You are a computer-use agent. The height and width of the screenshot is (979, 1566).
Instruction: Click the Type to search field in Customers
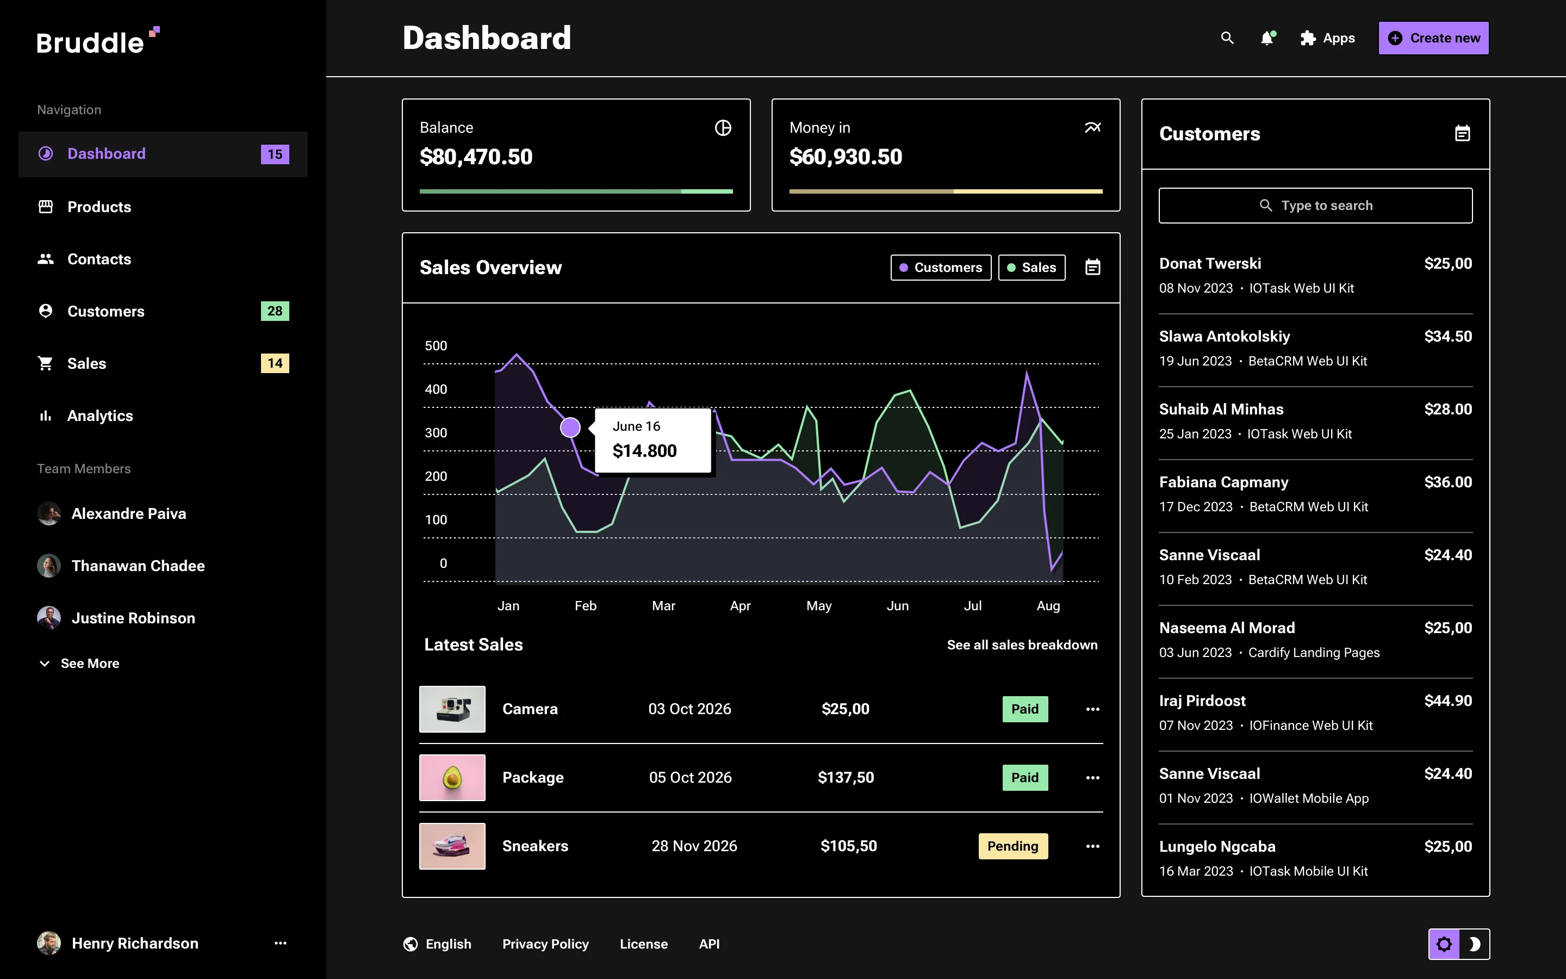(1315, 205)
